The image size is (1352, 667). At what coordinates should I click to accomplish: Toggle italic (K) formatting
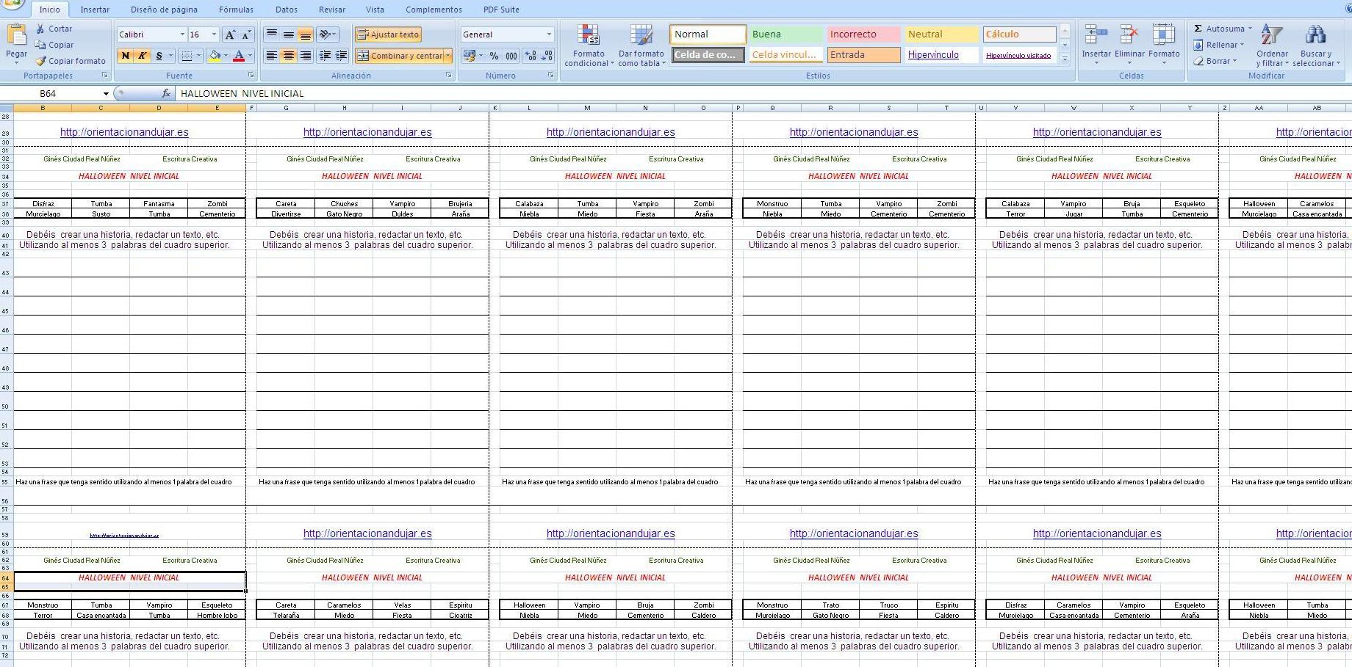coord(143,56)
